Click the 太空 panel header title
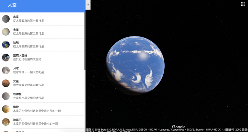Image resolution: width=248 pixels, height=132 pixels. click(12, 5)
